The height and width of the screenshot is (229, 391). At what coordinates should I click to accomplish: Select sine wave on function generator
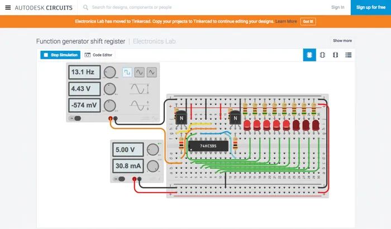[140, 73]
